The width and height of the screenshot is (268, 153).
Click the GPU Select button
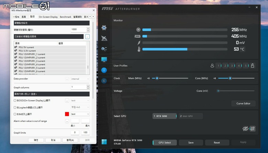165,143
